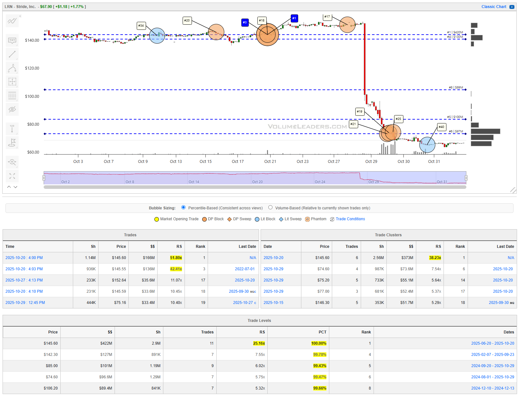
Task: Open the horizontal levels lines tool
Action: tap(12, 96)
